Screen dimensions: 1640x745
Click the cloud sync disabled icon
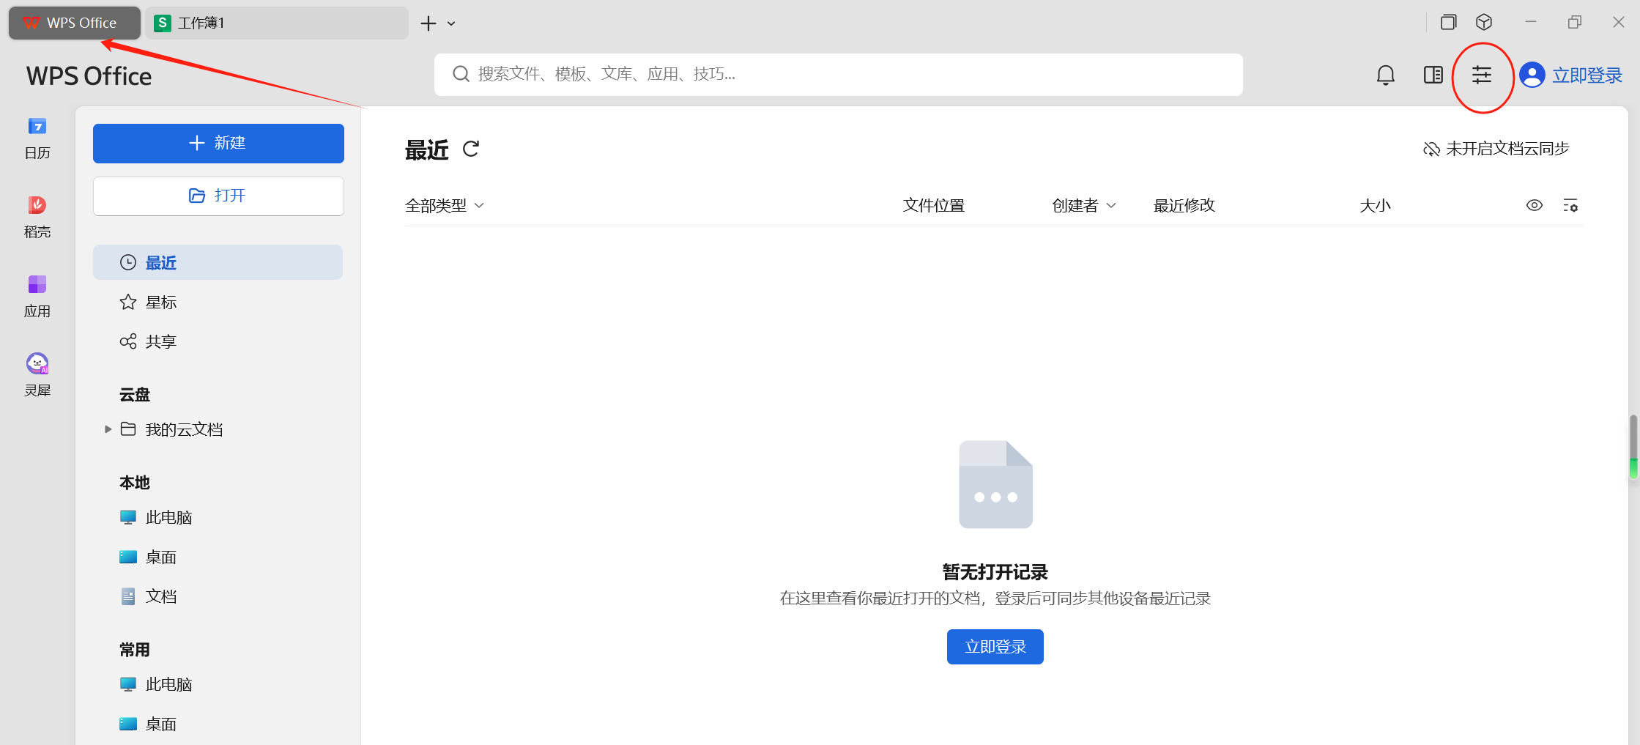(1431, 149)
